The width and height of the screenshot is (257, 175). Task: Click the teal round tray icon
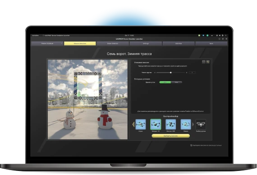pyautogui.click(x=207, y=36)
